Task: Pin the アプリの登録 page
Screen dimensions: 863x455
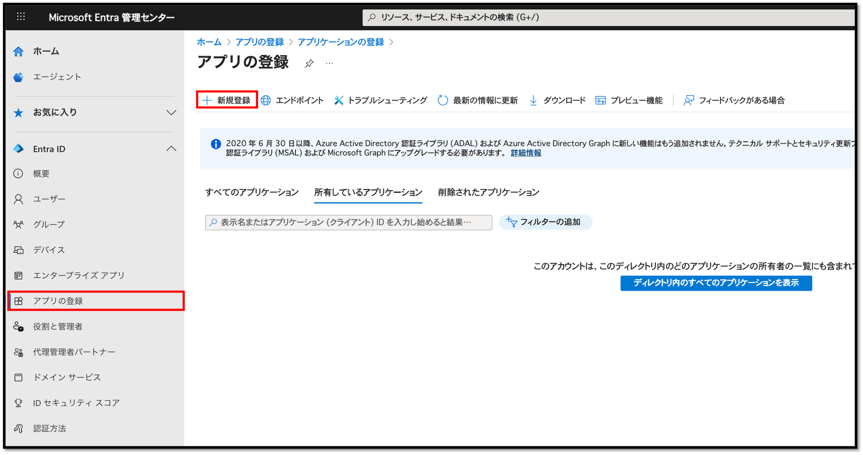Action: pos(309,63)
